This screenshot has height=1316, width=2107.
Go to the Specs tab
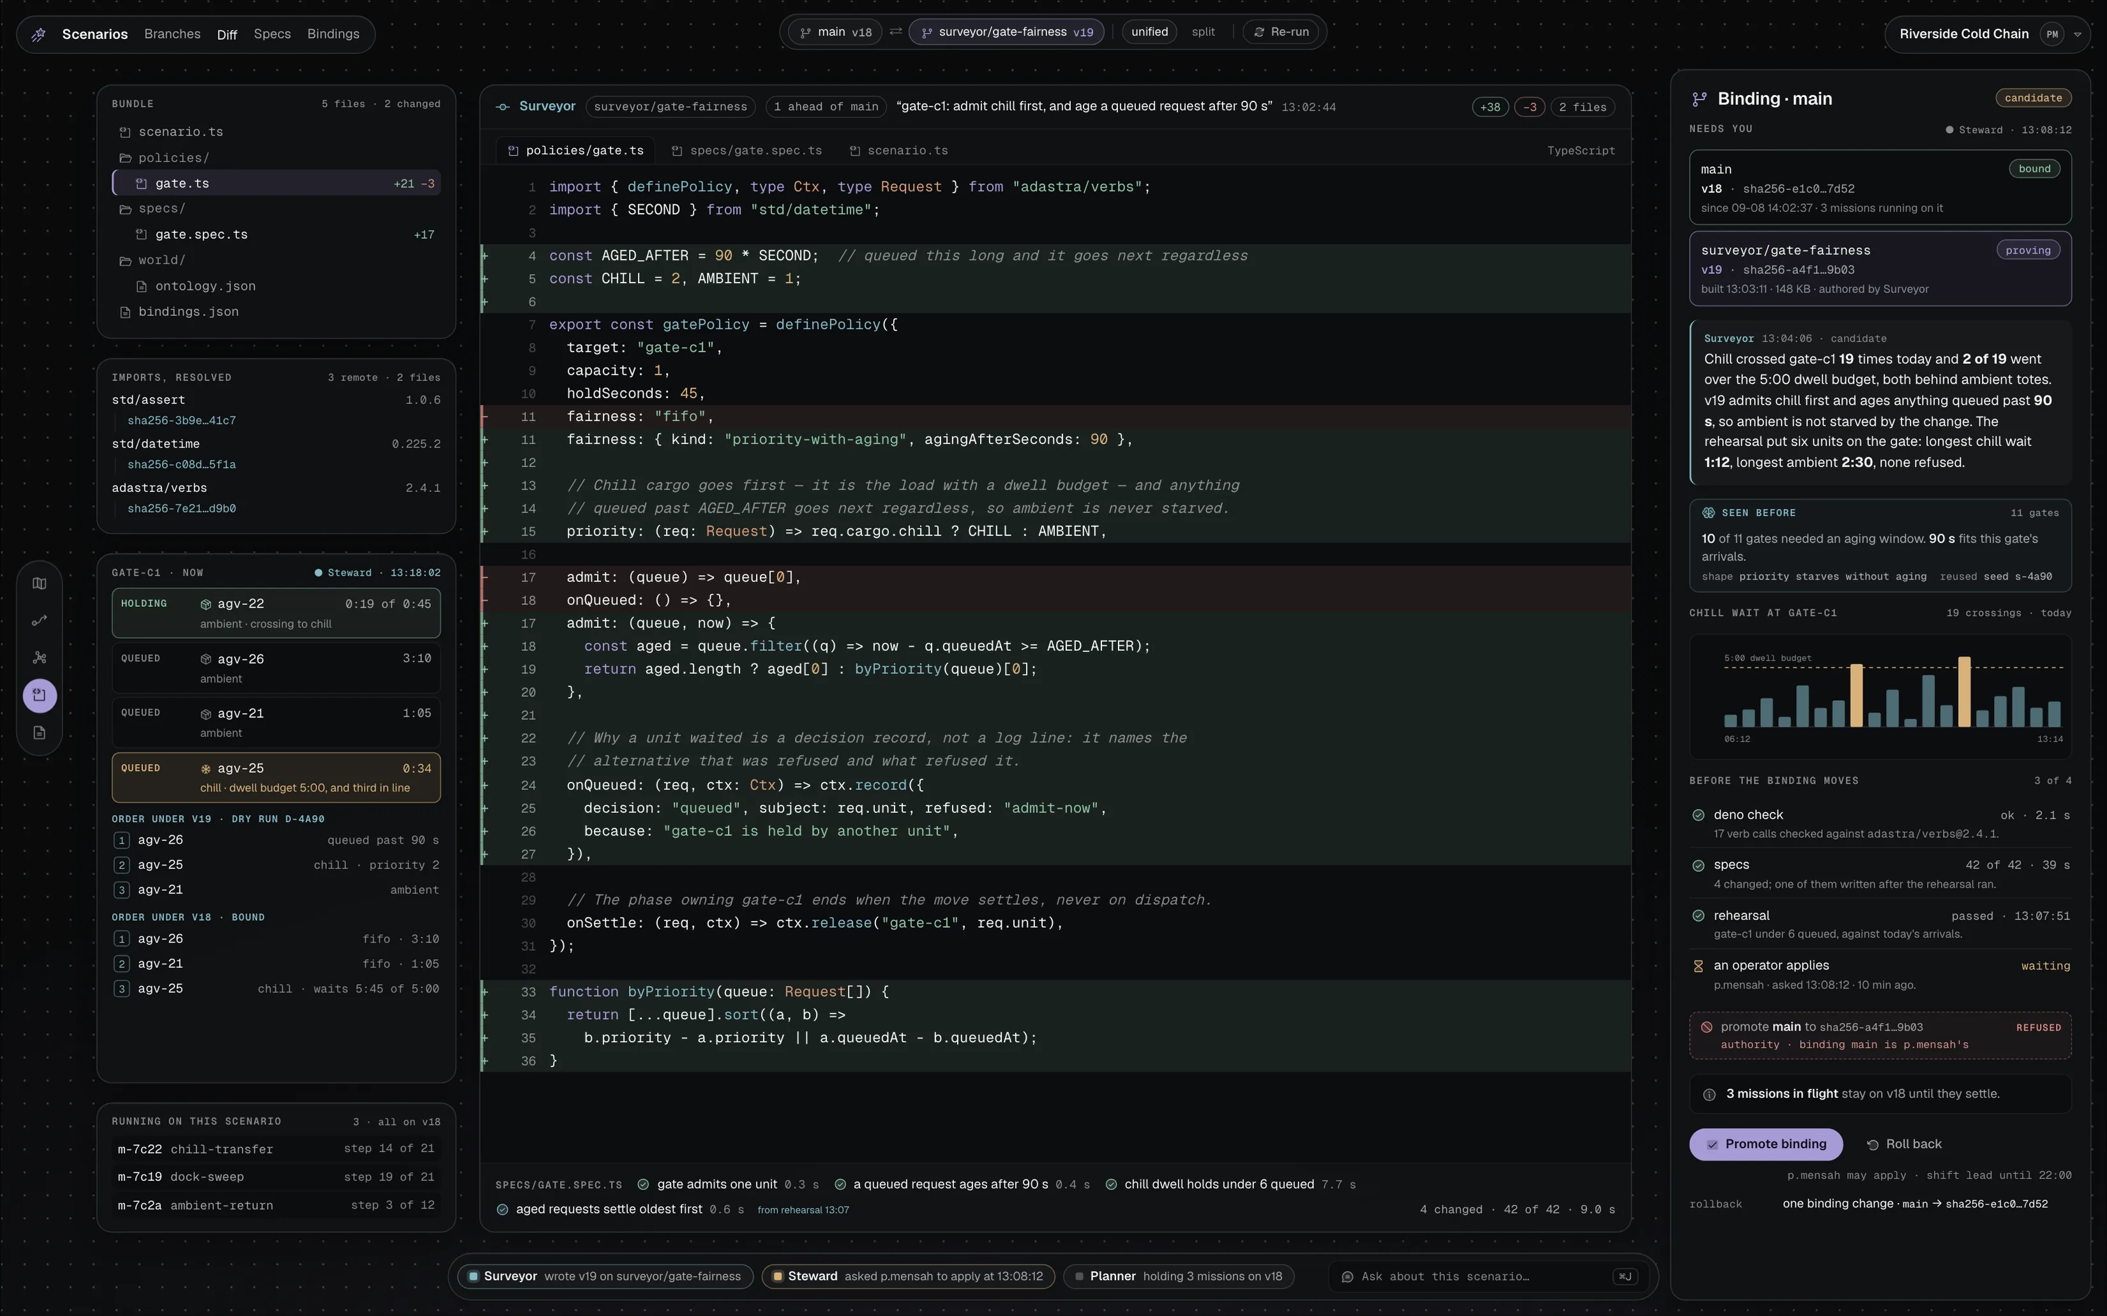tap(273, 34)
